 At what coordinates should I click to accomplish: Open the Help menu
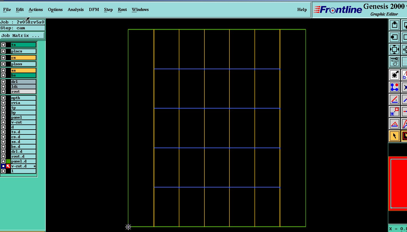(x=302, y=9)
